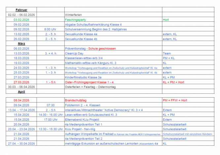Image resolution: width=220 pixels, height=155 pixels.
Task: Select the April month heading
Action: pos(21,92)
